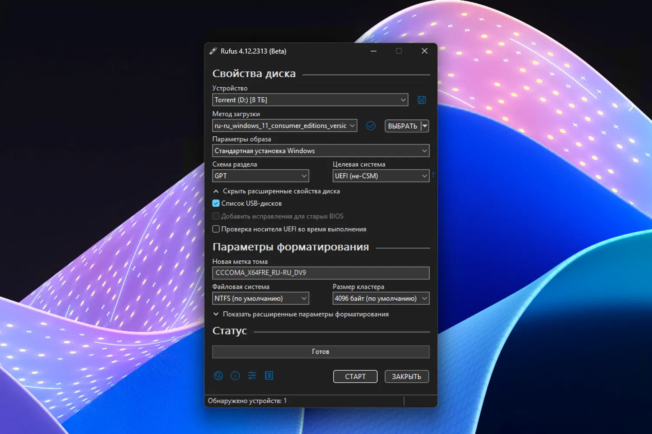The width and height of the screenshot is (652, 434).
Task: Click the 'Обнаружено устройств: 1' status text
Action: click(247, 401)
